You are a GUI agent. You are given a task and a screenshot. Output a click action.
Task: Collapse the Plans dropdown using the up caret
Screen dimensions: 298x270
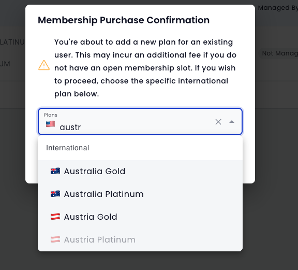tap(232, 122)
